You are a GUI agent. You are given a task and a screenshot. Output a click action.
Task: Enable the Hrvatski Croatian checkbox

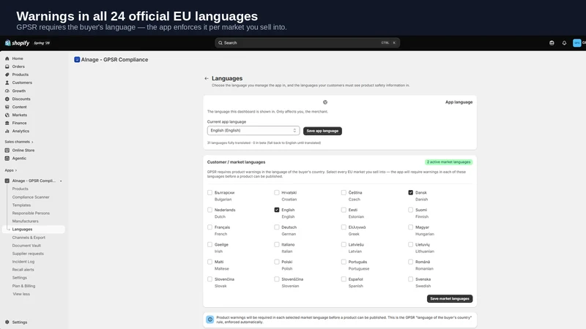277,192
